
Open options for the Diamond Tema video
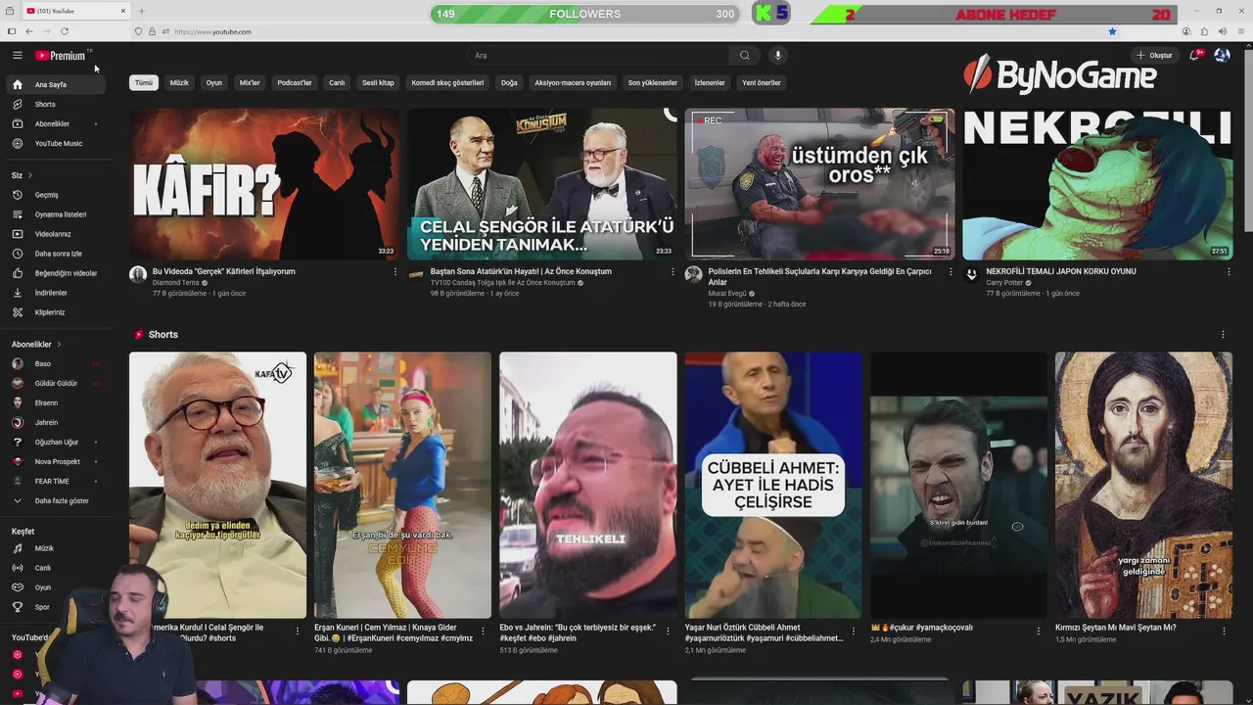[x=395, y=272]
